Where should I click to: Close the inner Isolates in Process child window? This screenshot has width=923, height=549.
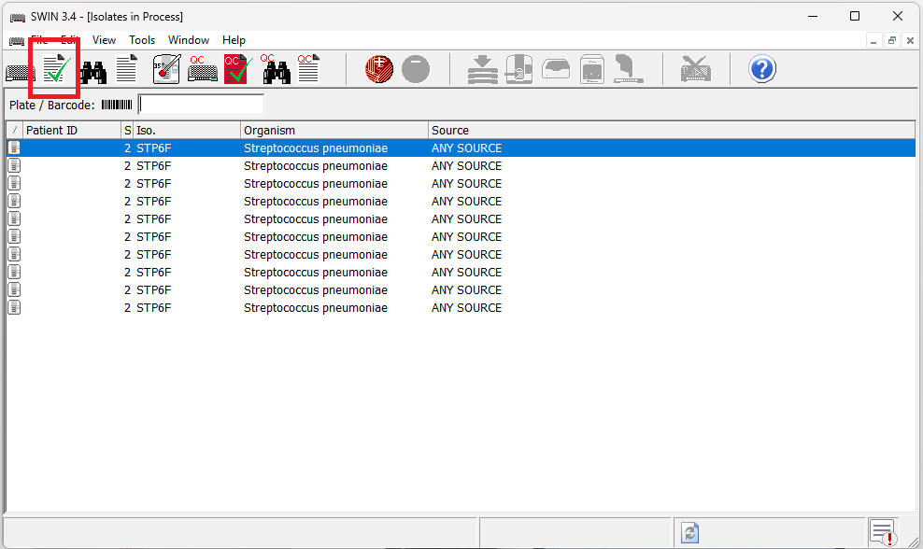point(910,40)
